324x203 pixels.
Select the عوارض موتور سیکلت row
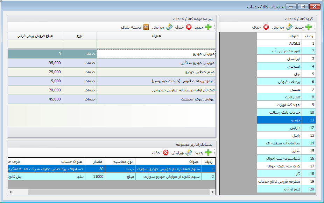tap(112, 99)
